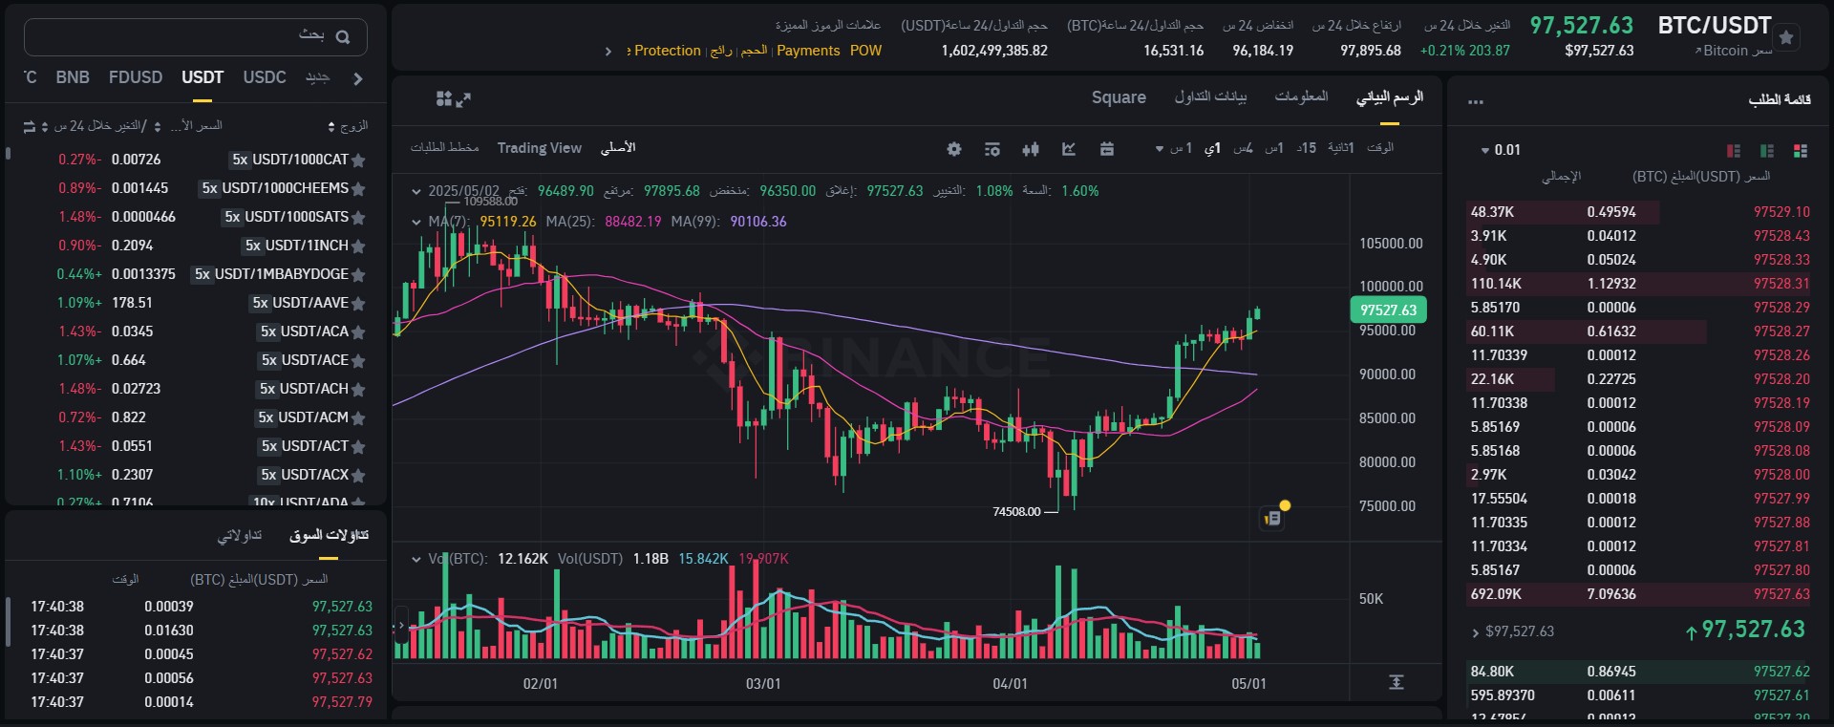The width and height of the screenshot is (1834, 727).
Task: Expand chart to fullscreen
Action: pyautogui.click(x=464, y=98)
